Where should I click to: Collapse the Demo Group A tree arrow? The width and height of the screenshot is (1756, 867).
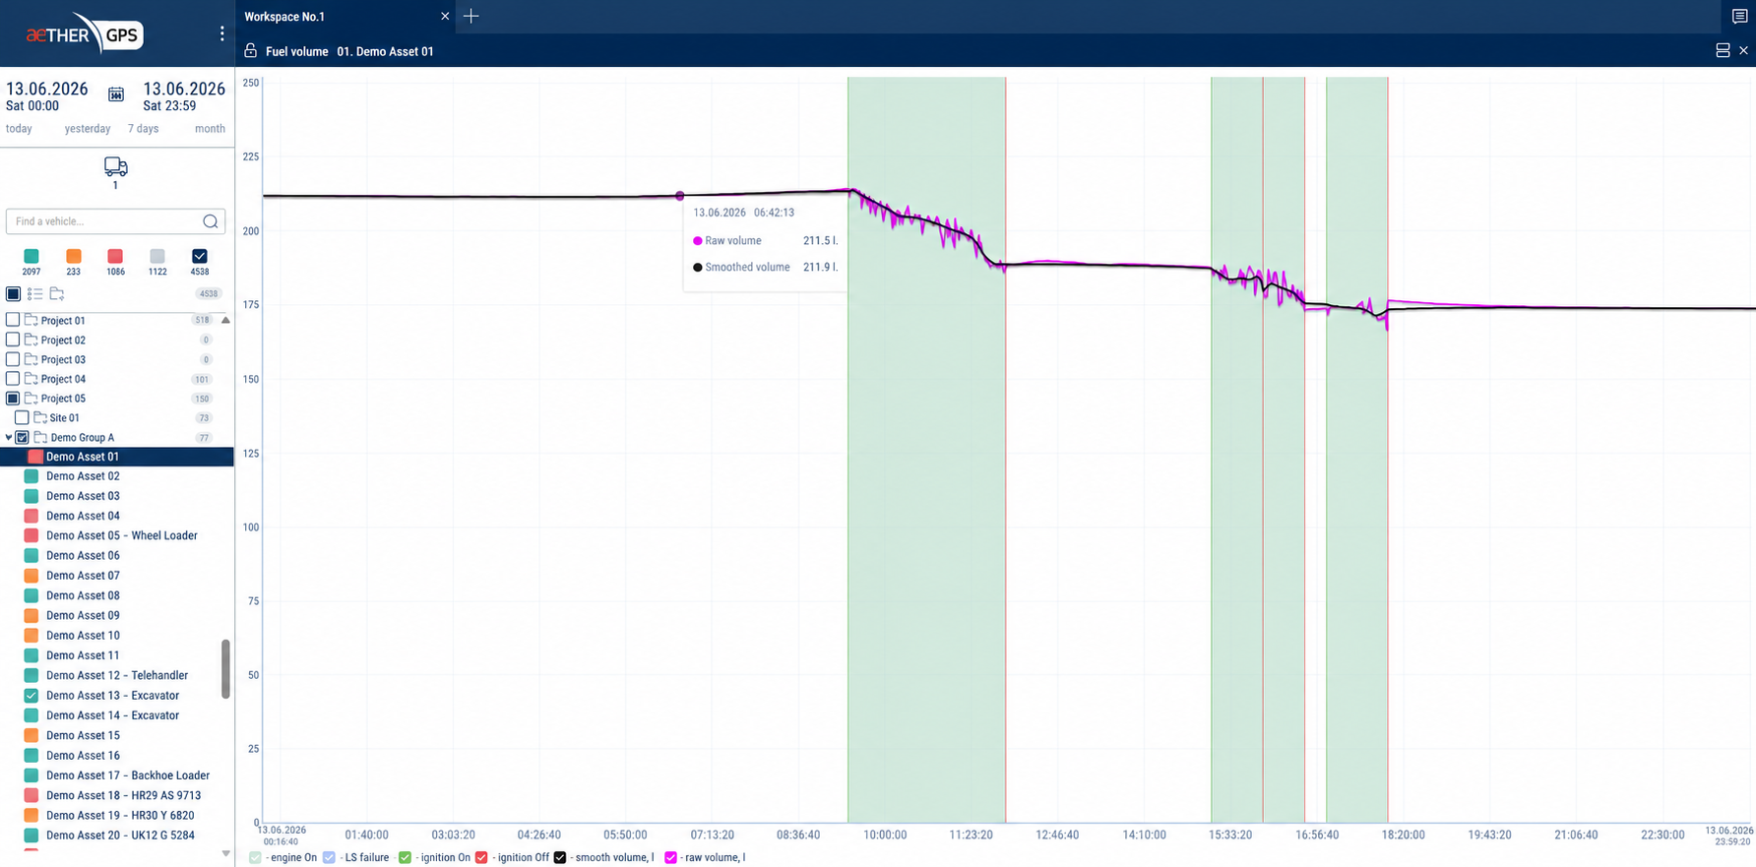(x=9, y=438)
